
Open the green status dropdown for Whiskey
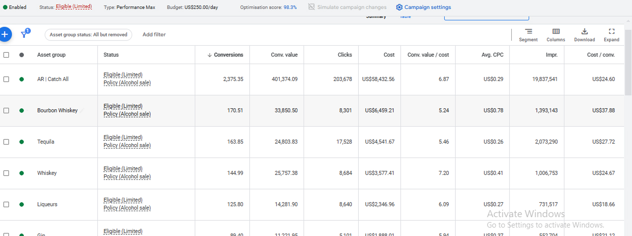(x=21, y=173)
